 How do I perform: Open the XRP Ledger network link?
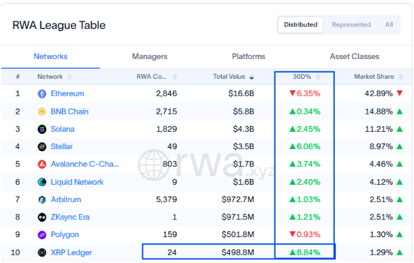tap(71, 252)
